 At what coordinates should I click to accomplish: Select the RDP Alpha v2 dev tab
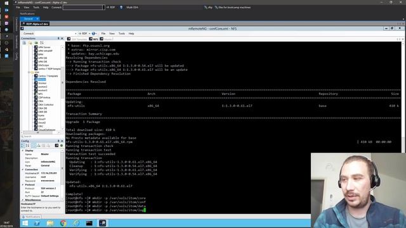point(36,24)
